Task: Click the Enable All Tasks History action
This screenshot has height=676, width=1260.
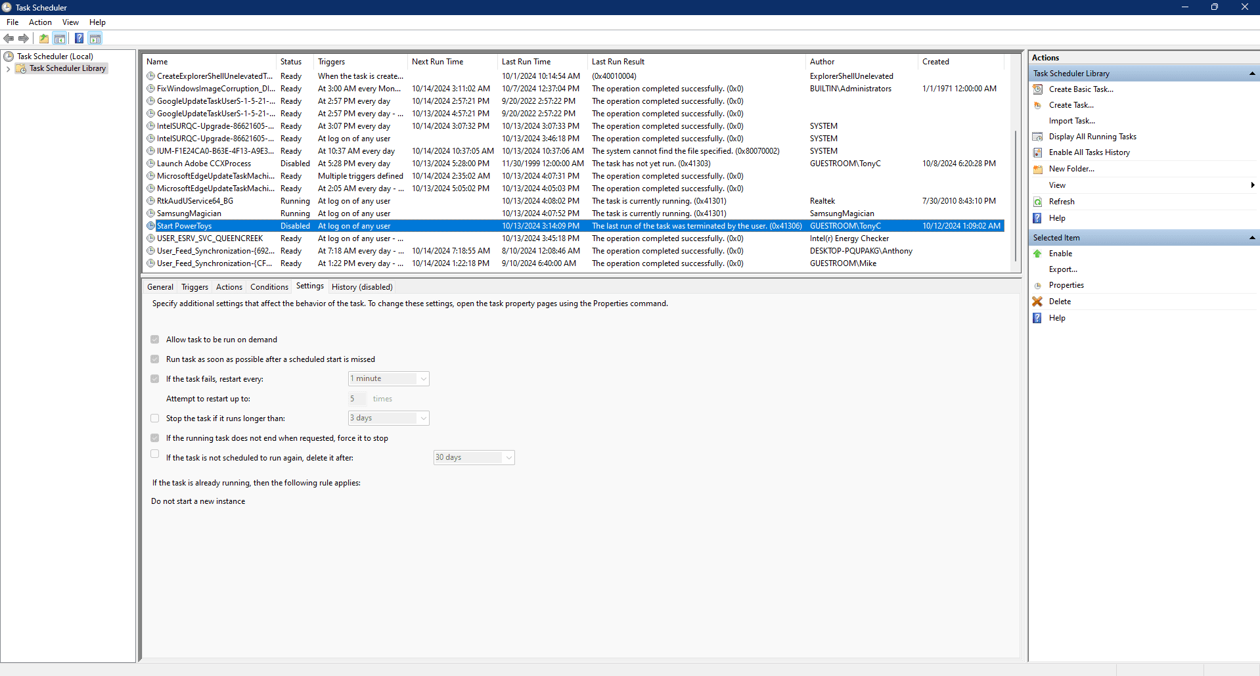Action: pos(1089,152)
